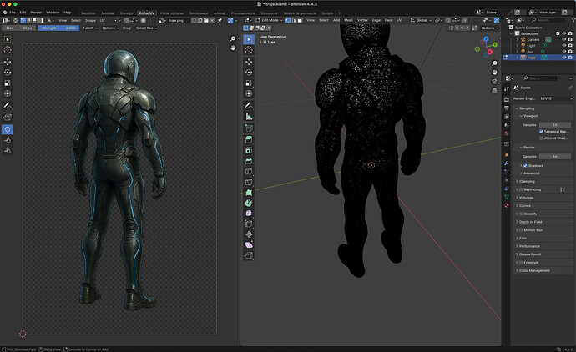Expand the Color Management panel
The height and width of the screenshot is (352, 576).
click(x=533, y=270)
